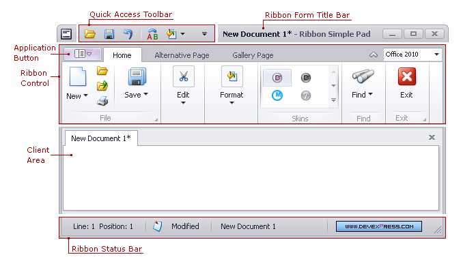Open file from Quick Access Toolbar
The height and width of the screenshot is (257, 476).
click(90, 34)
